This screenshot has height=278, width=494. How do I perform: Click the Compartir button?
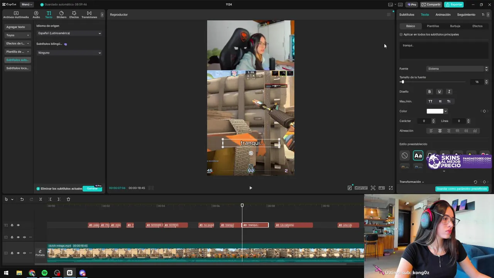[x=431, y=5]
